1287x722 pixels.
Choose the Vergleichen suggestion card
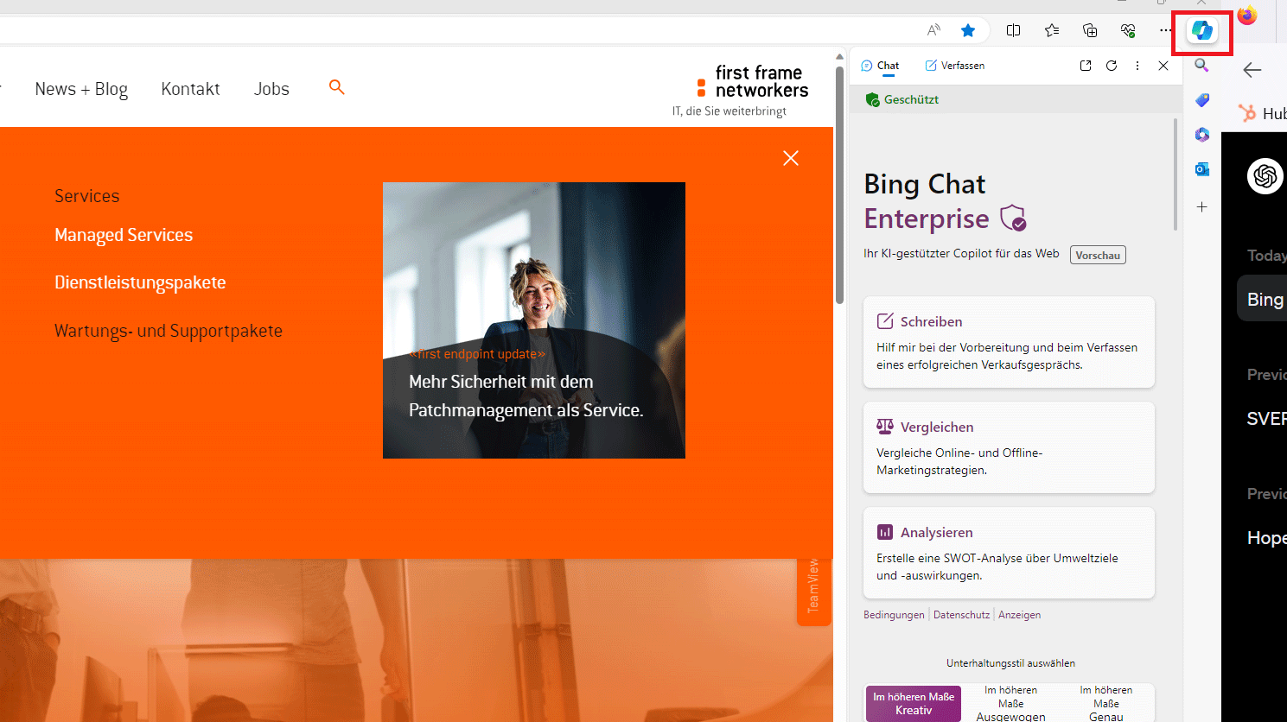[x=1009, y=447]
